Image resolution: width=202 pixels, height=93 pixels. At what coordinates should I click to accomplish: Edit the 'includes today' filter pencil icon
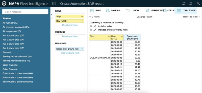pyautogui.click(x=95, y=26)
